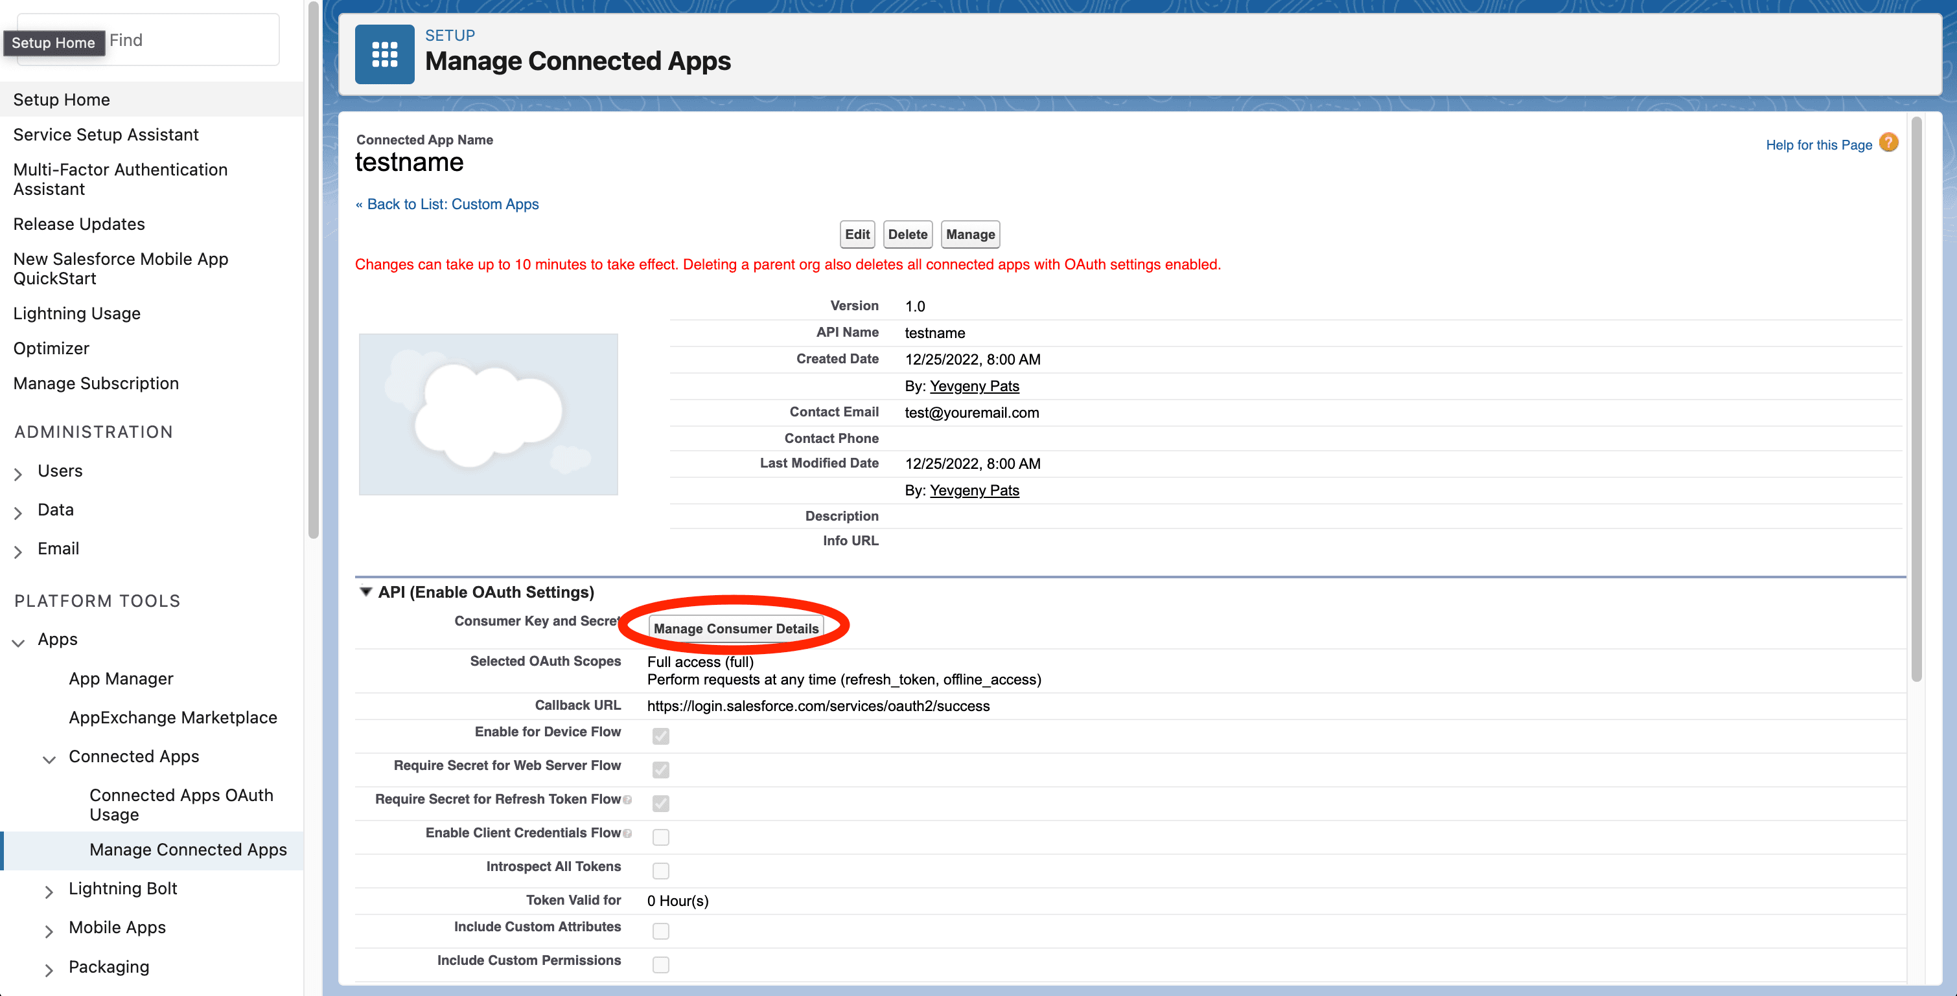Click Manage to configure app settings
Viewport: 1957px width, 996px height.
point(969,234)
